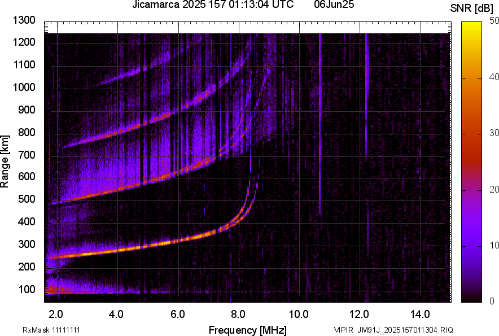Viewport: 499px width, 336px height.
Task: Click frequency tick label '2.0'
Action: coord(56,315)
